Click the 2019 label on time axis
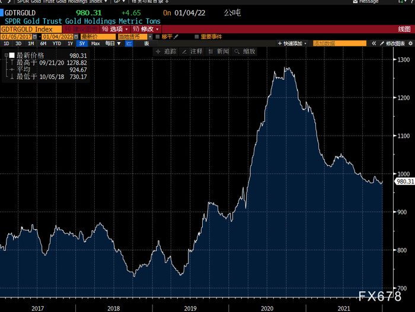This screenshot has width=415, height=312. 190,308
